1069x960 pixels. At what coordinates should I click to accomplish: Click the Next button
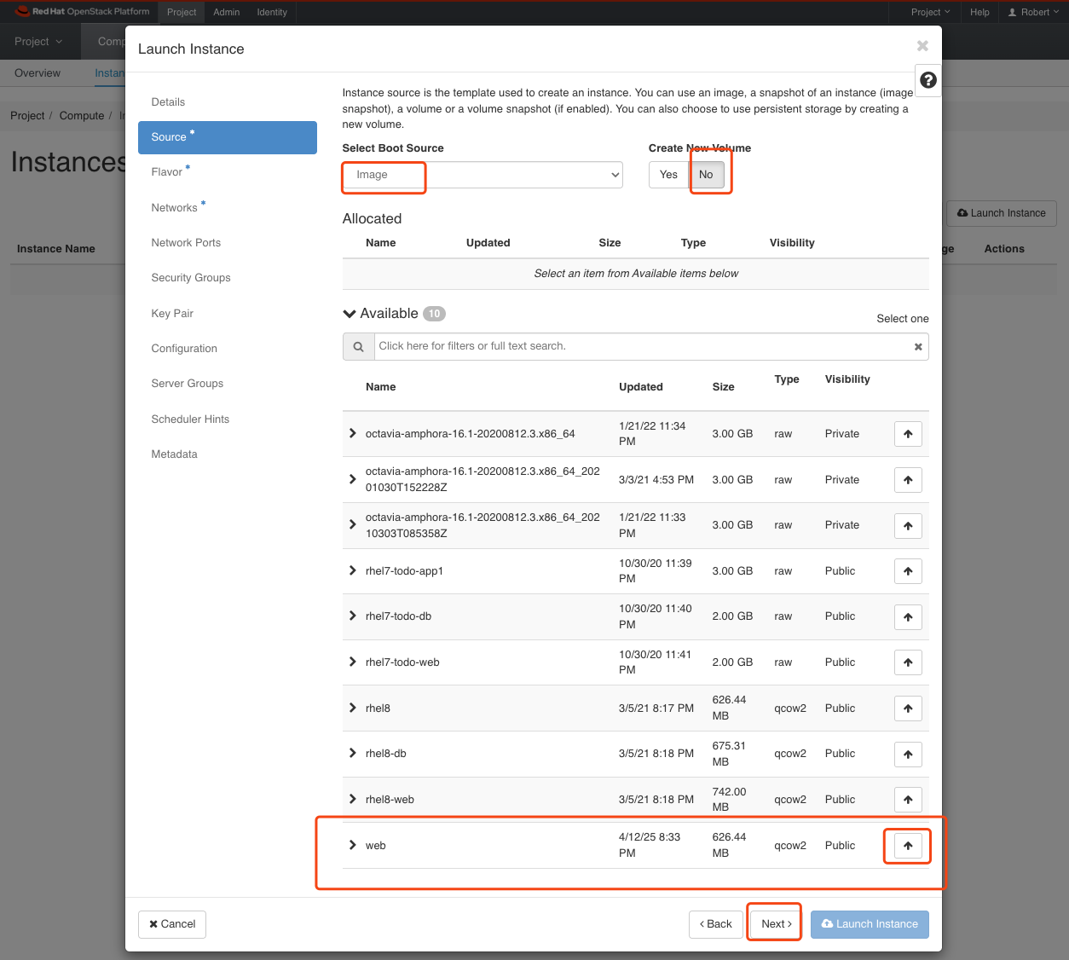click(776, 924)
